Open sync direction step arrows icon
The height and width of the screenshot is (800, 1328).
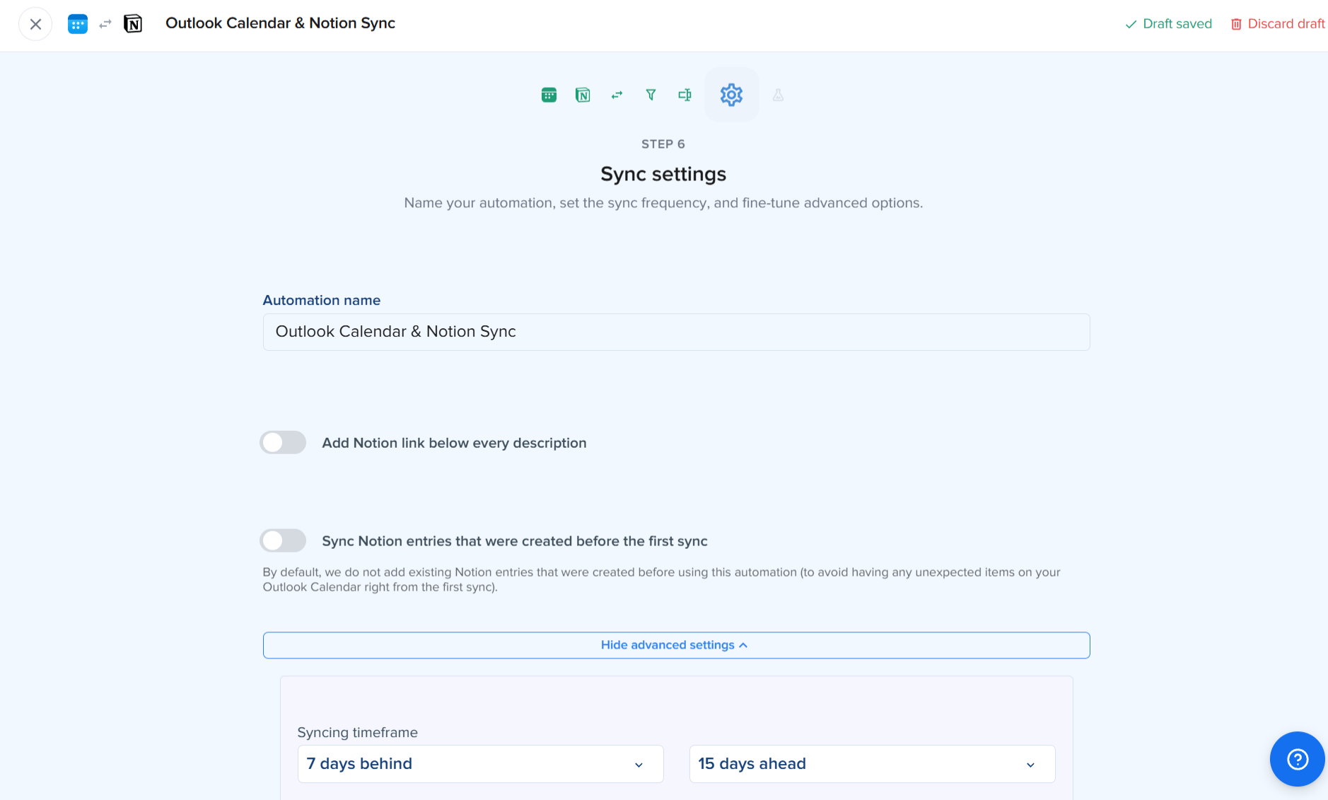coord(617,95)
